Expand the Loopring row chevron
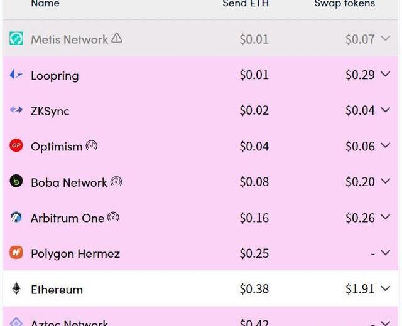Screen dimensions: 402x326 click(x=386, y=75)
